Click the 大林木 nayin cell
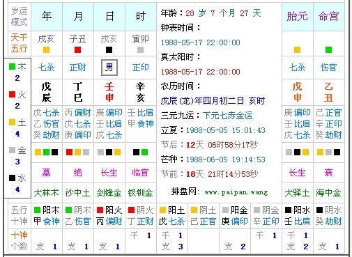Image resolution: width=352 pixels, height=257 pixels. click(47, 193)
